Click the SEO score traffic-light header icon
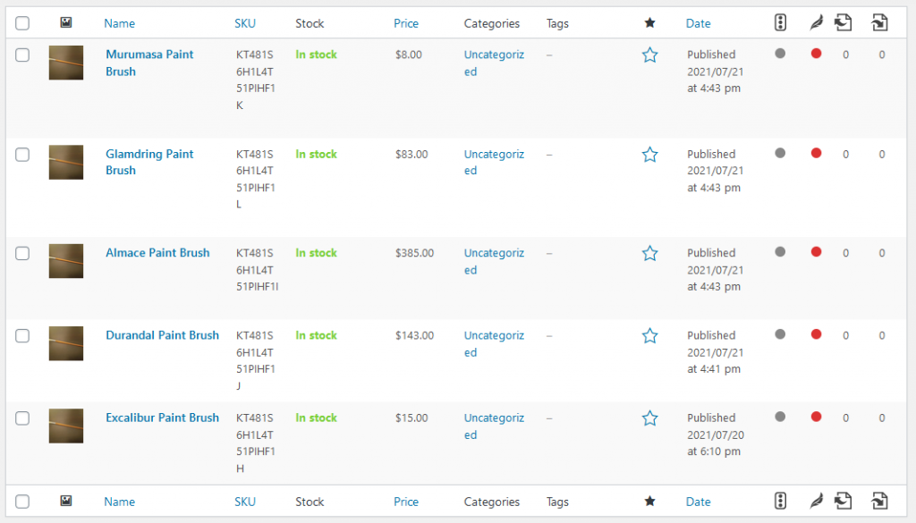Viewport: 916px width, 523px height. pos(780,22)
